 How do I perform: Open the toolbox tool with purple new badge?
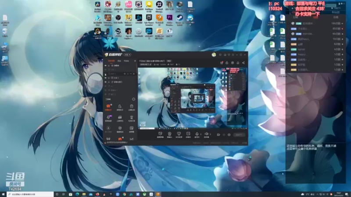click(108, 118)
